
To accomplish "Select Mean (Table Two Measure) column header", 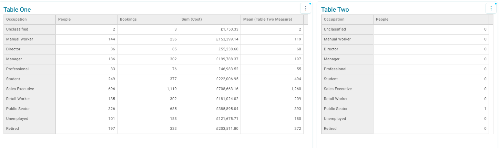I will [x=272, y=20].
